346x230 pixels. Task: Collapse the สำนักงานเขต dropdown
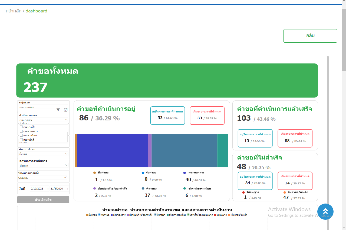coord(66,119)
